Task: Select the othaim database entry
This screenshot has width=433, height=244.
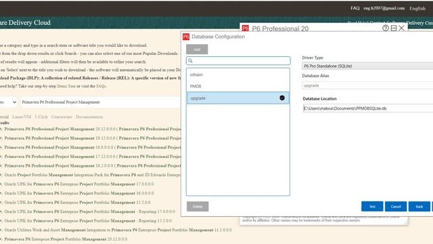Action: coord(238,75)
